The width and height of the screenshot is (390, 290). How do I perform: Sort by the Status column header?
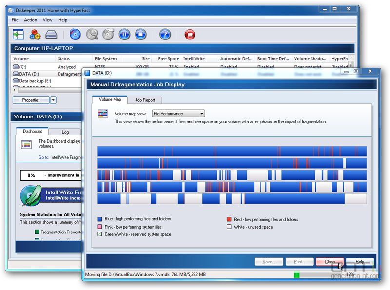click(74, 58)
